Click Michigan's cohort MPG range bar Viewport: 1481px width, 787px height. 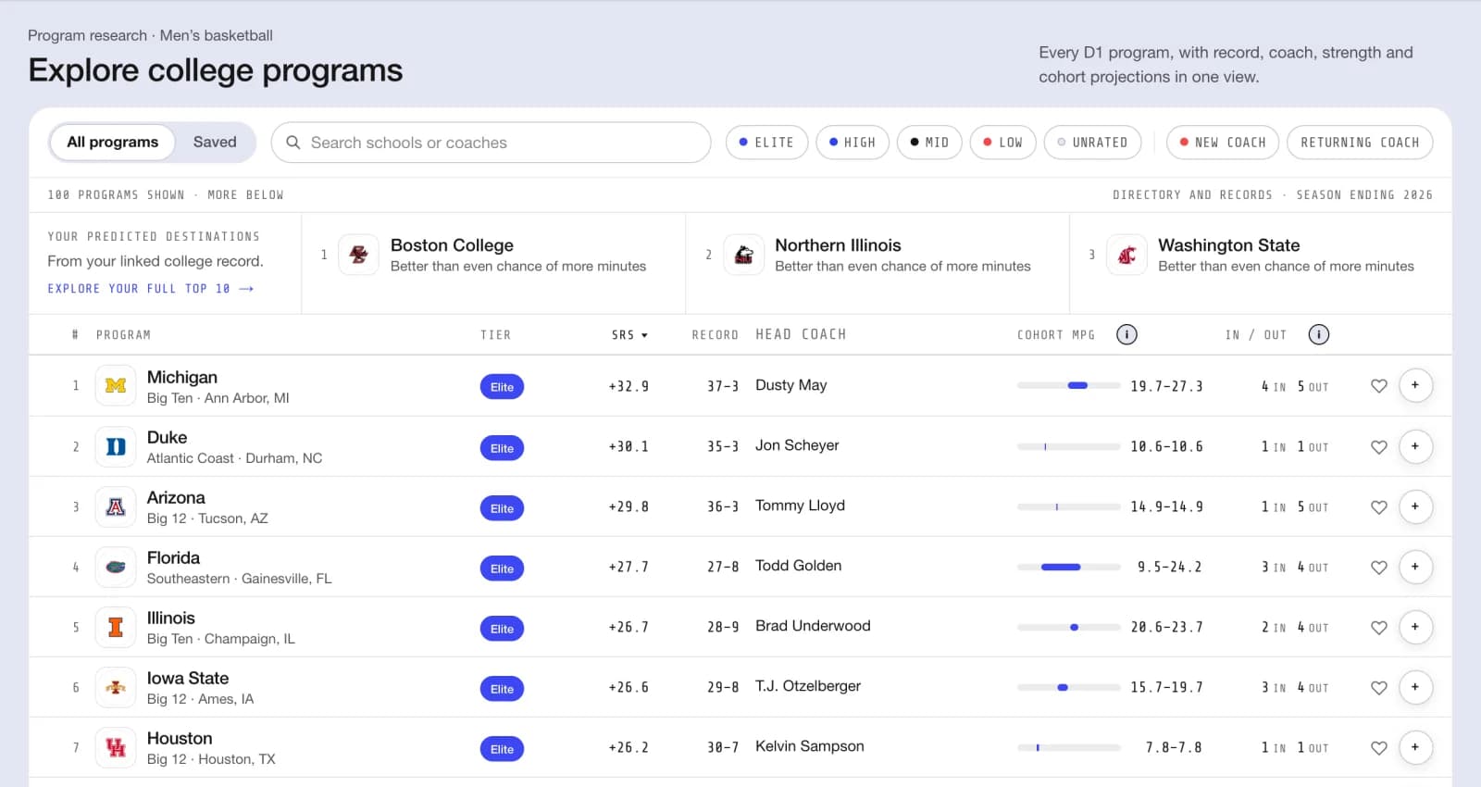click(1069, 386)
